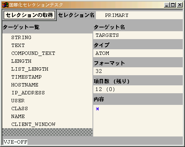The image size is (185, 147).
Task: Minimize the 国際化セレクションテスタ window
Action: (x=167, y=5)
